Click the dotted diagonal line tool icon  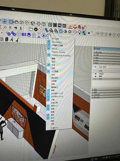pyautogui.click(x=93, y=33)
